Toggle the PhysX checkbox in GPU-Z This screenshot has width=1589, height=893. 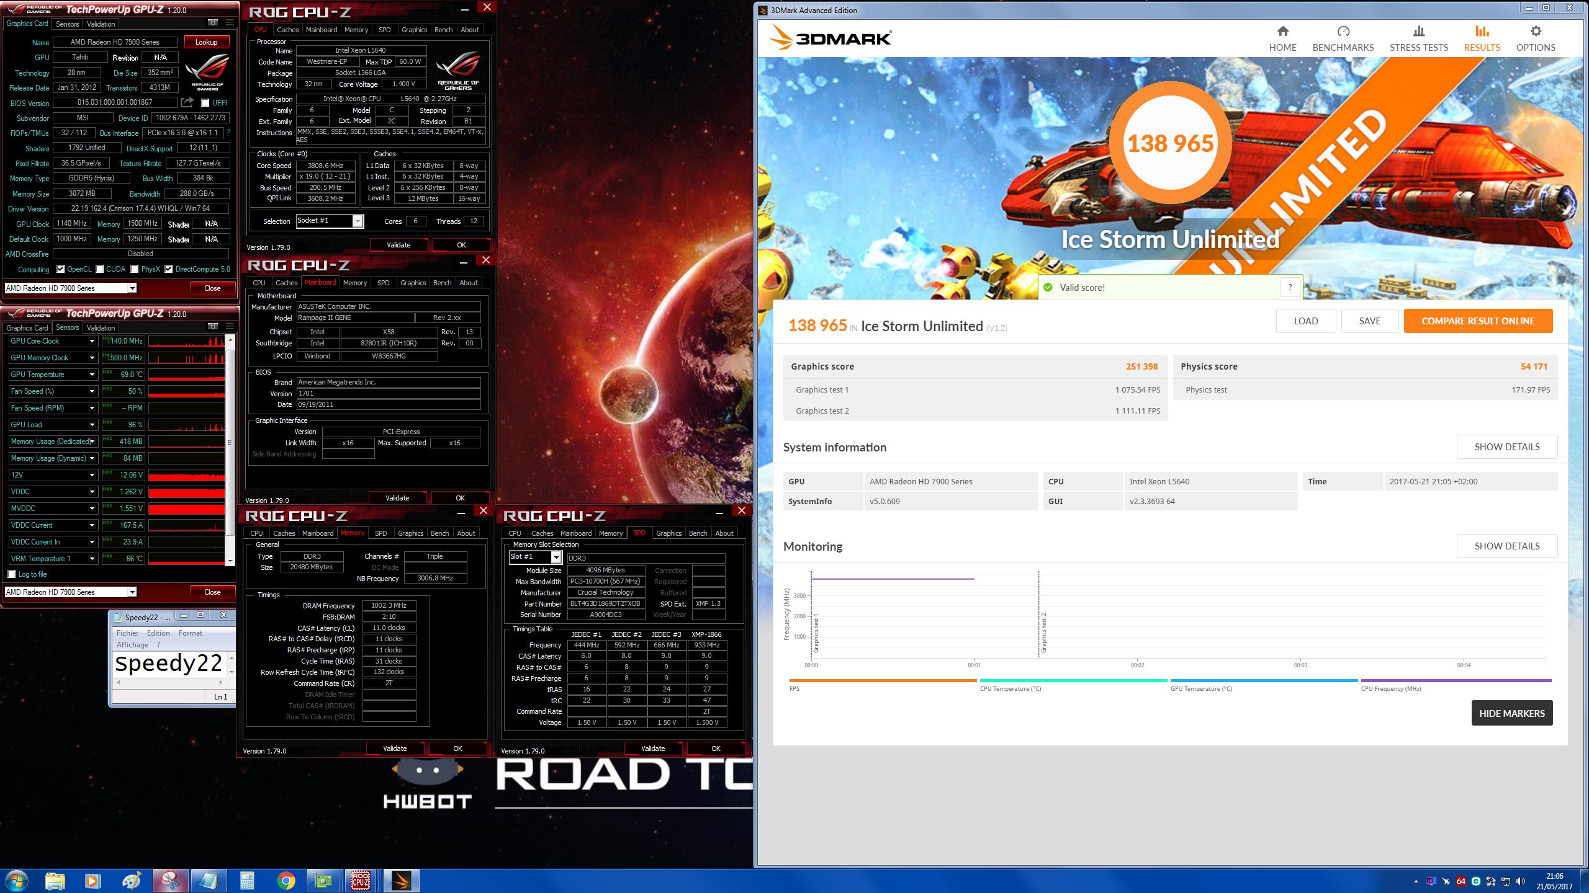134,269
